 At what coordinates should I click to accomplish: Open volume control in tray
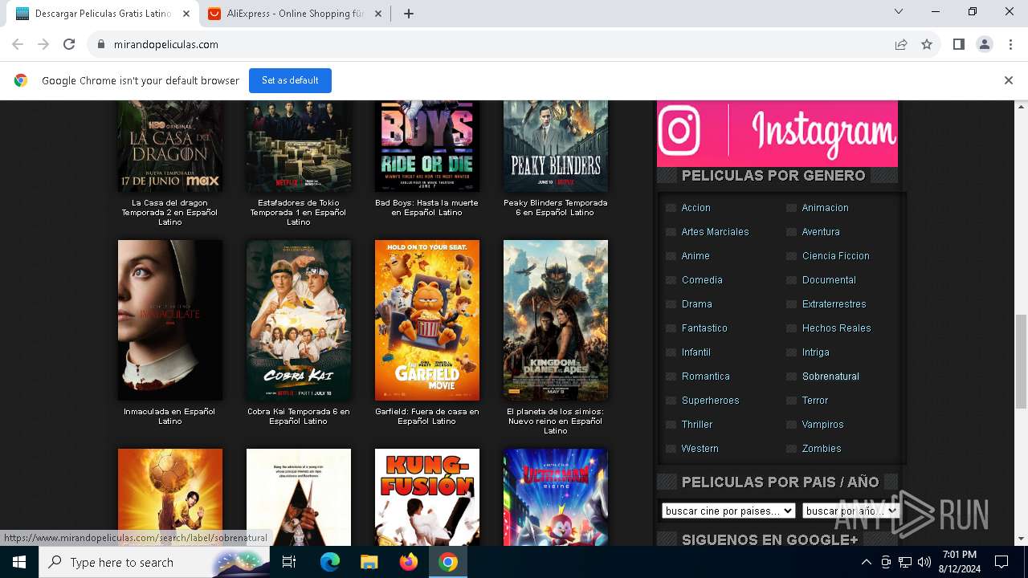point(924,562)
